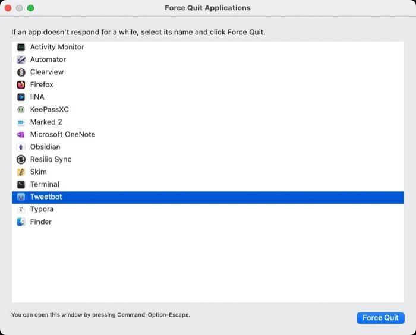Click the Microsoft OneNote icon
The image size is (416, 335).
[21, 134]
